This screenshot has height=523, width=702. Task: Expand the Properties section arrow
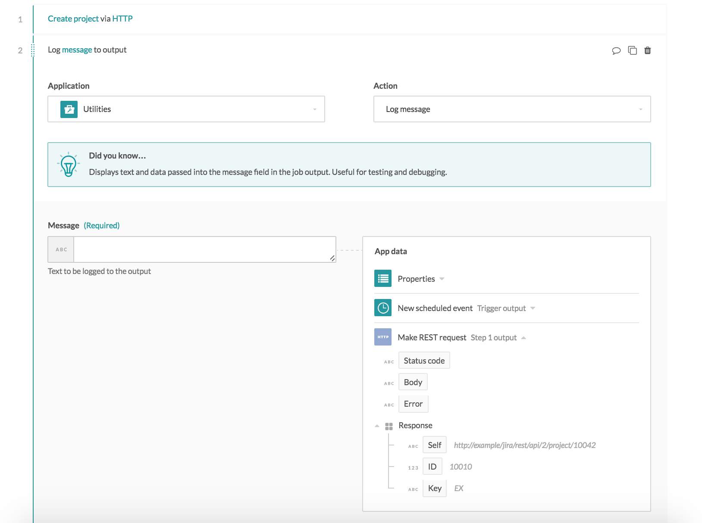442,279
